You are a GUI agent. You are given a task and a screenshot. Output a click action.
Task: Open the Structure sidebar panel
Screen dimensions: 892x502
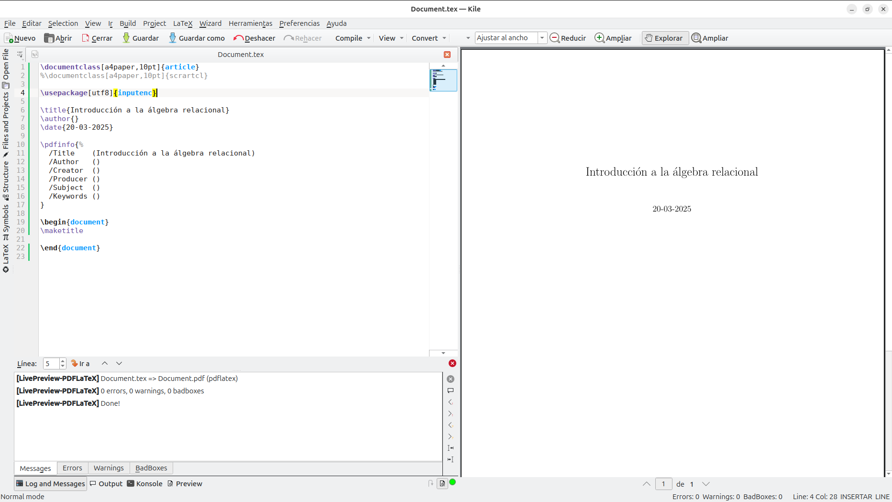click(x=6, y=181)
